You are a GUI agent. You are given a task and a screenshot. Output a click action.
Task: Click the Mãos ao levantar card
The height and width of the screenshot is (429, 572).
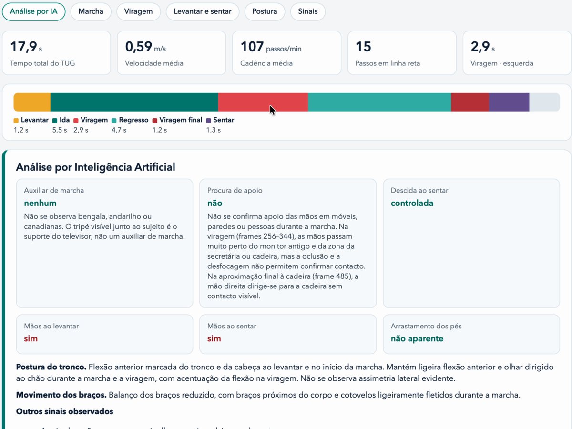point(104,334)
